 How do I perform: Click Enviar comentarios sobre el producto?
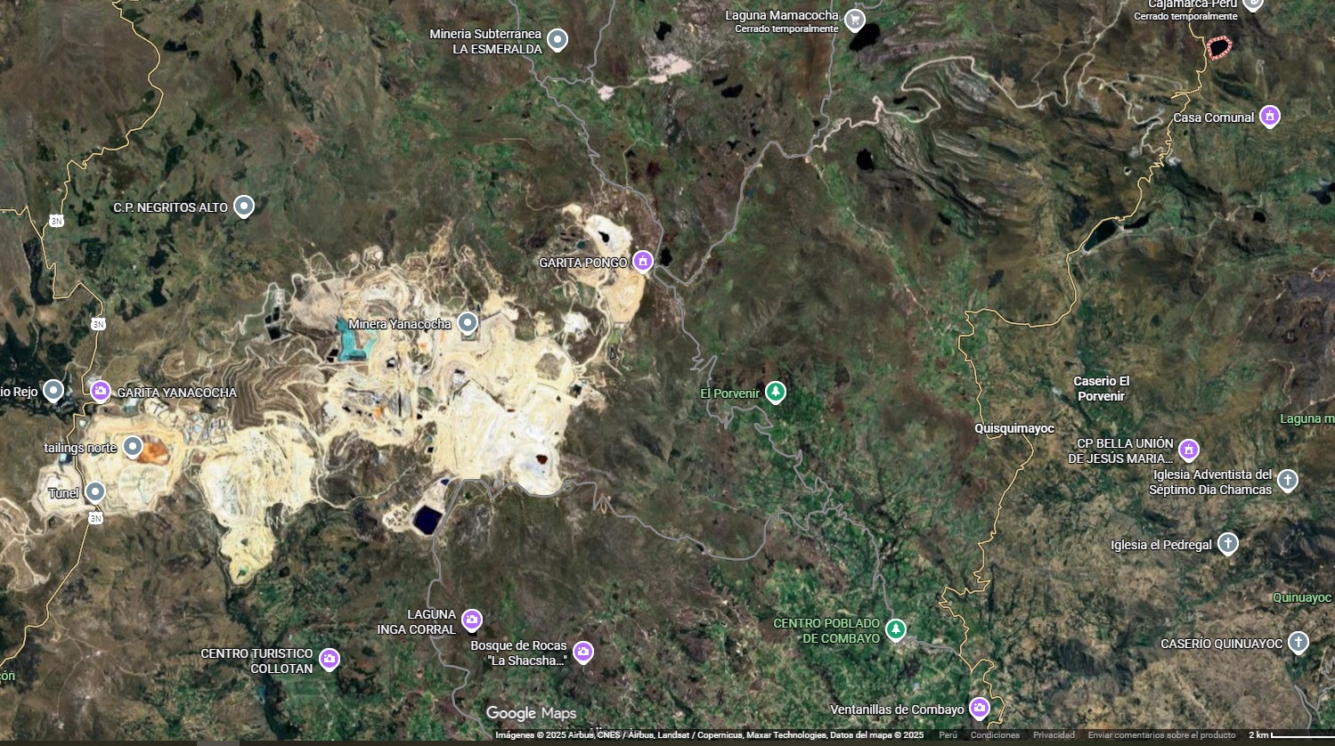(x=1161, y=735)
